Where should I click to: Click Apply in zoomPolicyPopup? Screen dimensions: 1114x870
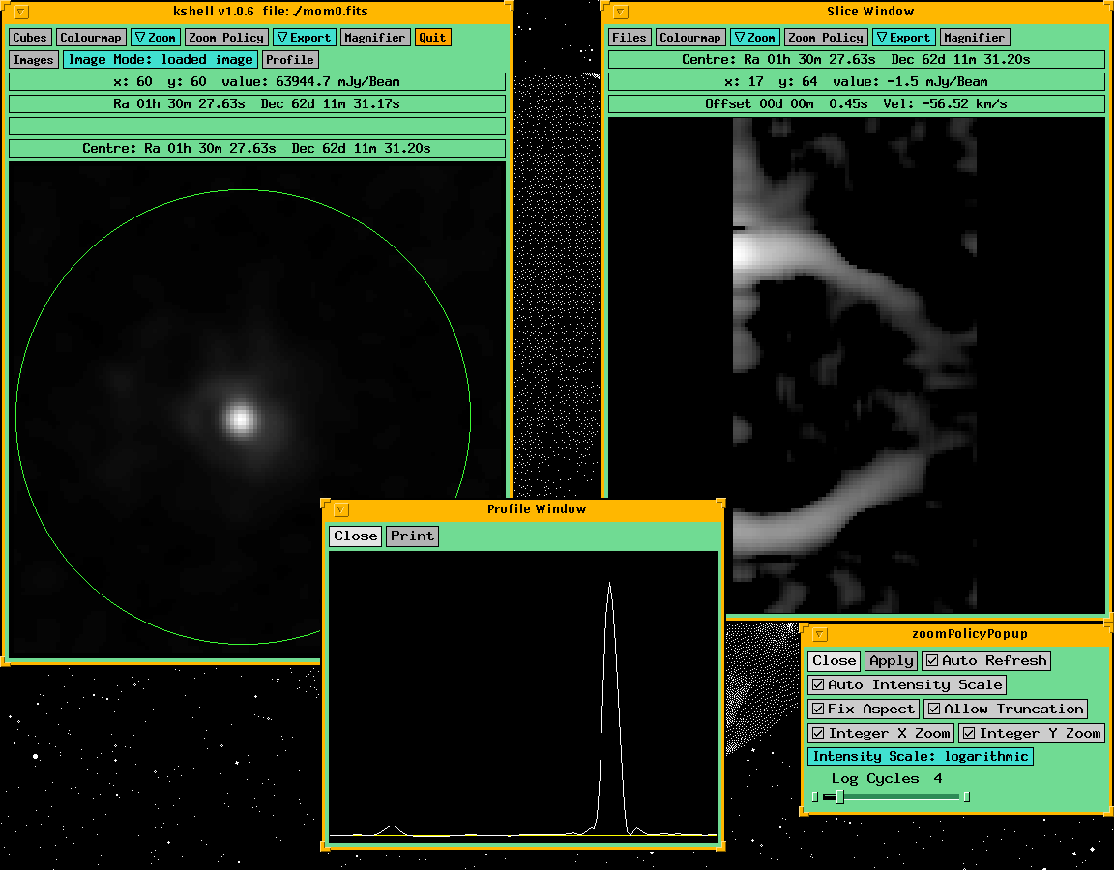click(x=891, y=661)
